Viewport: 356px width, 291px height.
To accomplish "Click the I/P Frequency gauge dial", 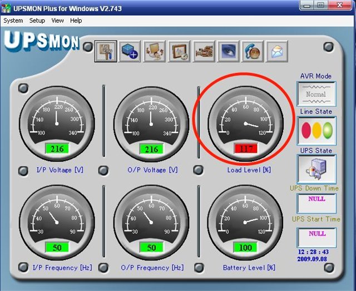I will coord(57,222).
